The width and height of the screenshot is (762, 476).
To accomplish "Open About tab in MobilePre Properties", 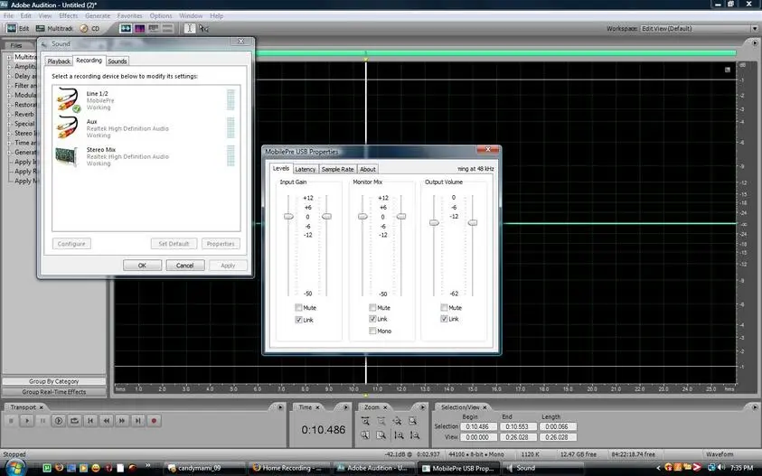I will (x=367, y=169).
